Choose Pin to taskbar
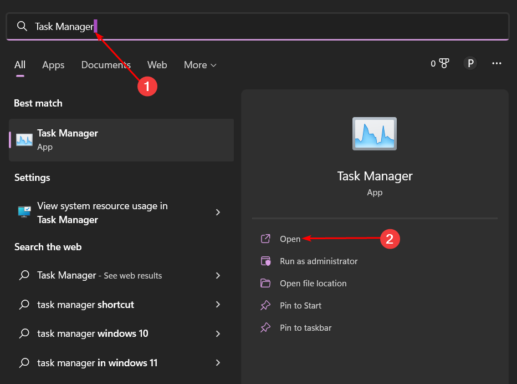The width and height of the screenshot is (517, 384). pos(306,327)
